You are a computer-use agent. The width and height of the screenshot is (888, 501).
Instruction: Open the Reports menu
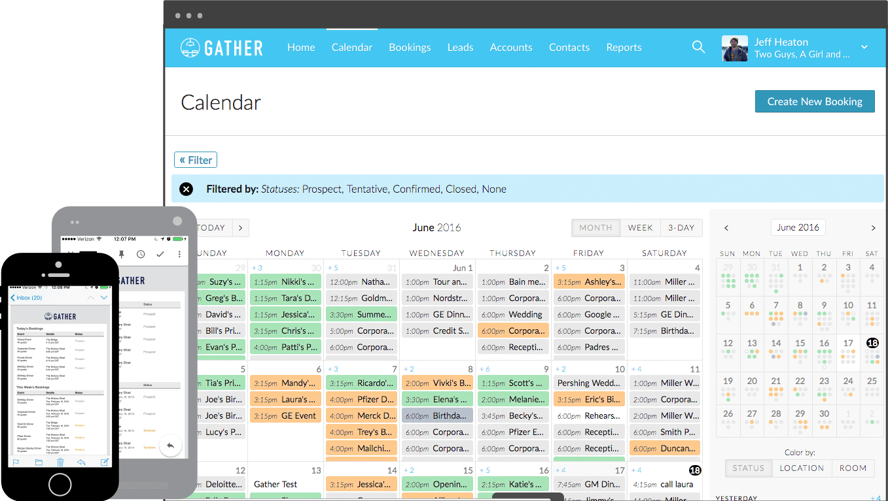[624, 47]
